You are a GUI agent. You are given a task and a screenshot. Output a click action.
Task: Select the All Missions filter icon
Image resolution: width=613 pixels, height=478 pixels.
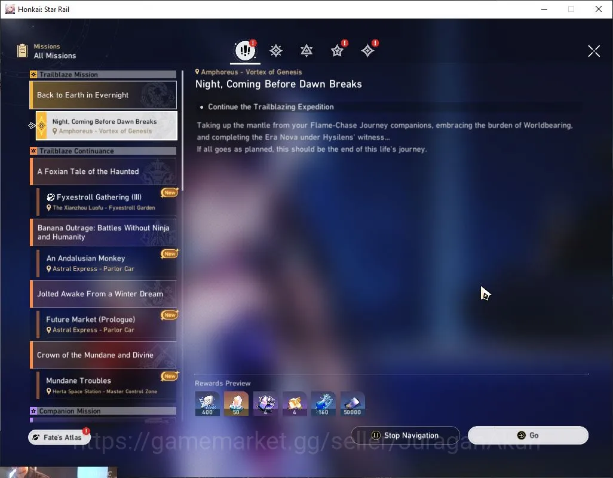coord(245,50)
